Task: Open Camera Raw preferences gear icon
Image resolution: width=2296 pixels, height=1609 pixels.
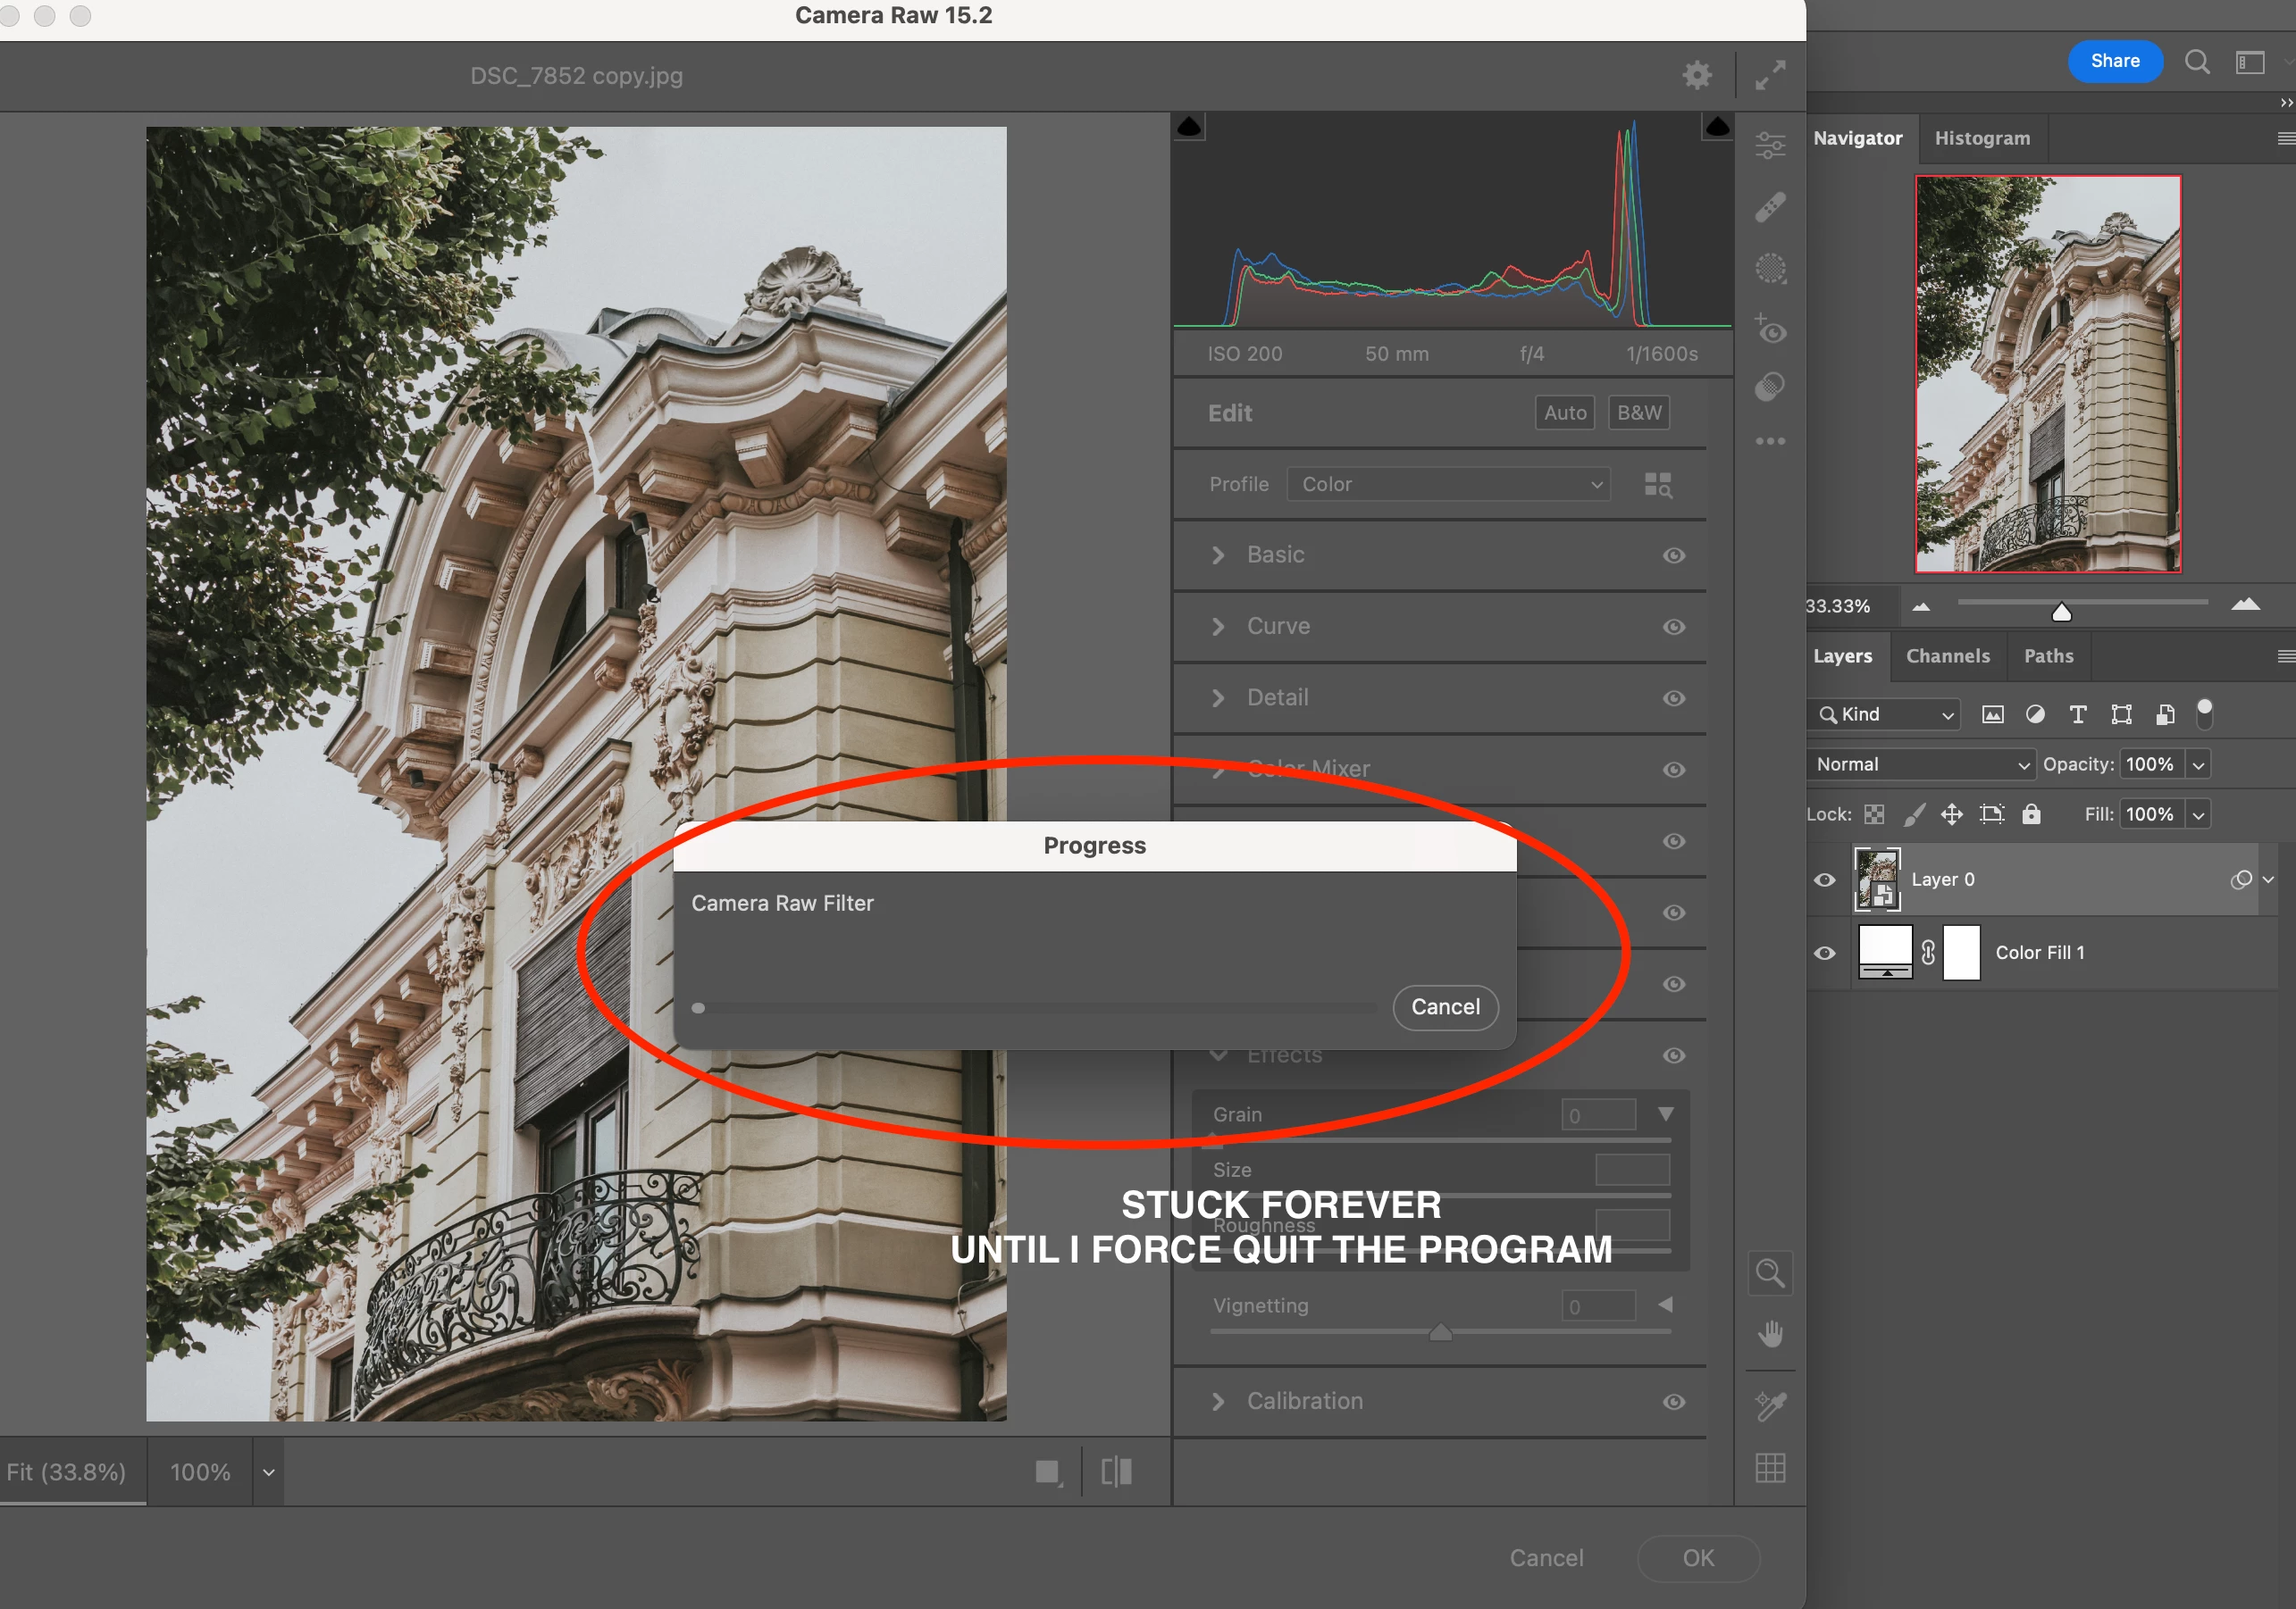Action: click(1697, 75)
